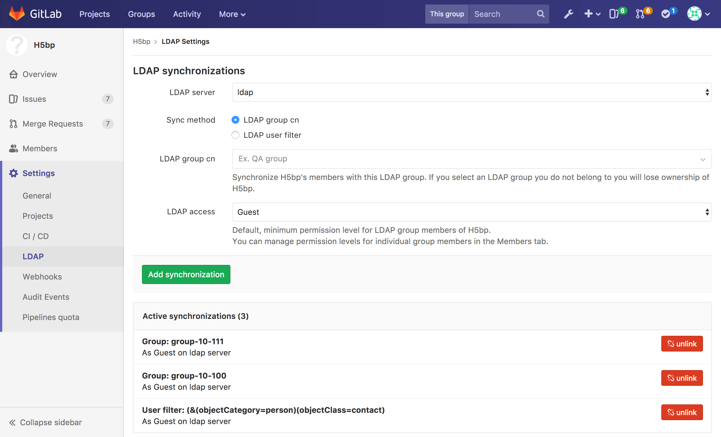Select the LDAP group cn radio button

236,119
